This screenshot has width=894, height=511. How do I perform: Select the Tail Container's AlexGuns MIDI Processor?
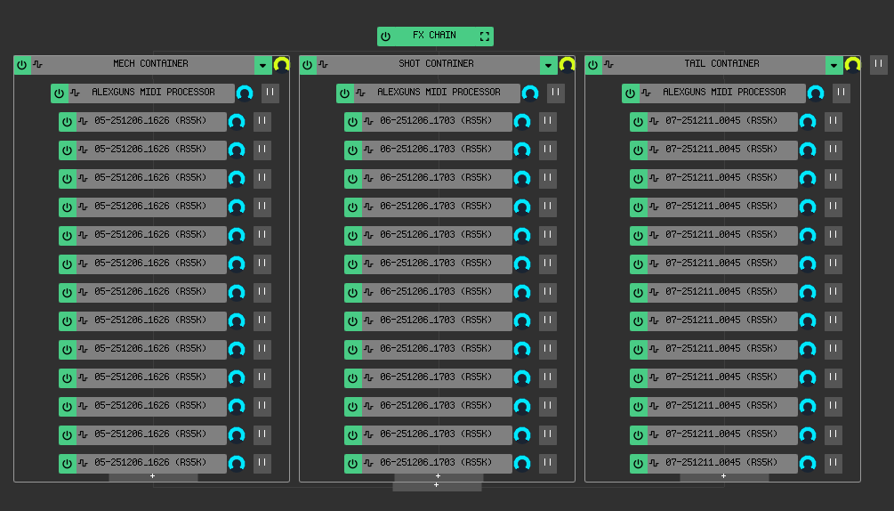(x=724, y=93)
